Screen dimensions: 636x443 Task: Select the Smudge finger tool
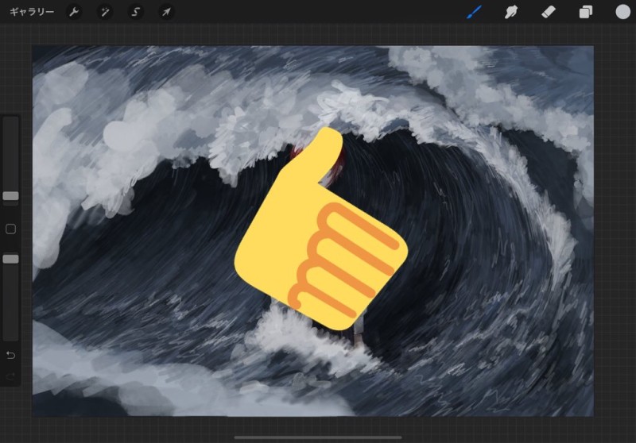[x=511, y=12]
